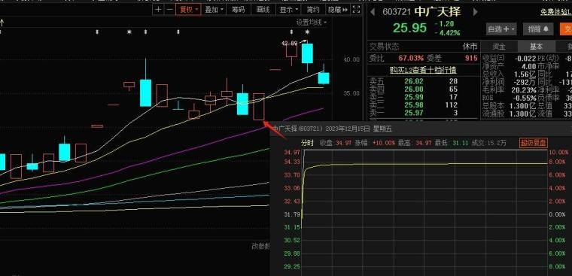Click the 超级复盘 button
This screenshot has height=276, width=572.
pyautogui.click(x=534, y=143)
